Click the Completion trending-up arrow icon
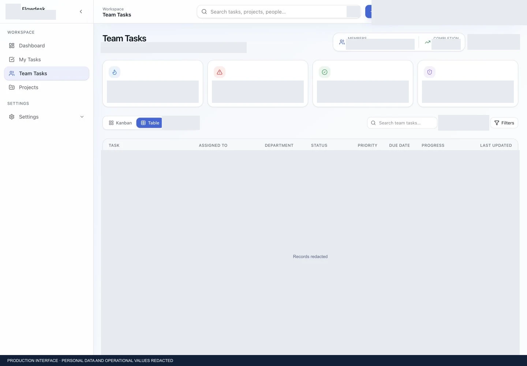The image size is (527, 366). pyautogui.click(x=427, y=42)
